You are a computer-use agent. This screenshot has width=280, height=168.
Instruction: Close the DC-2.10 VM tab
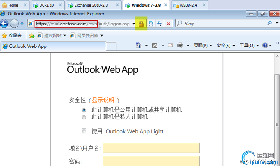60,5
